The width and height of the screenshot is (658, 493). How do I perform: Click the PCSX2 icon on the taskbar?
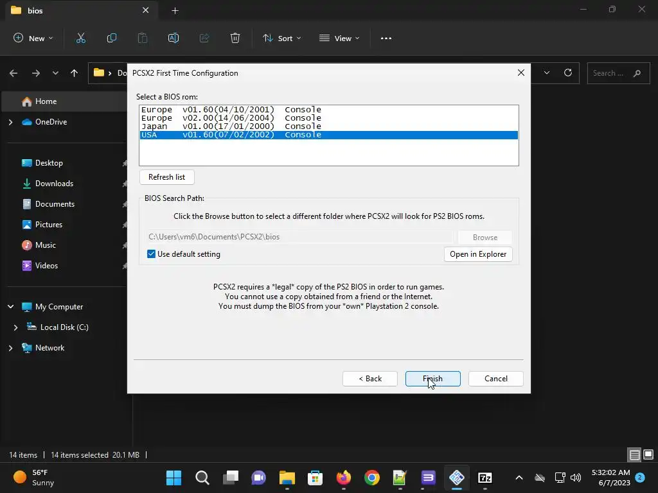tap(457, 478)
